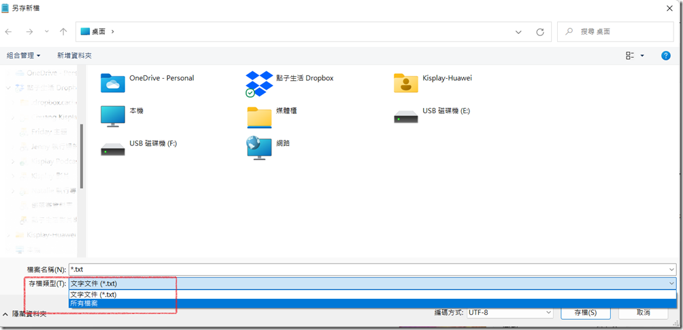Click the 桌面 breadcrumb in the address bar
The image size is (683, 330).
tap(99, 32)
